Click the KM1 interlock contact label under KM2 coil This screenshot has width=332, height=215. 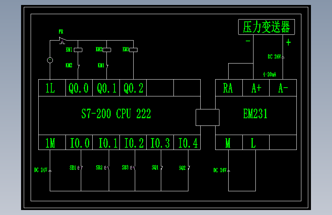pyautogui.click(x=101, y=65)
